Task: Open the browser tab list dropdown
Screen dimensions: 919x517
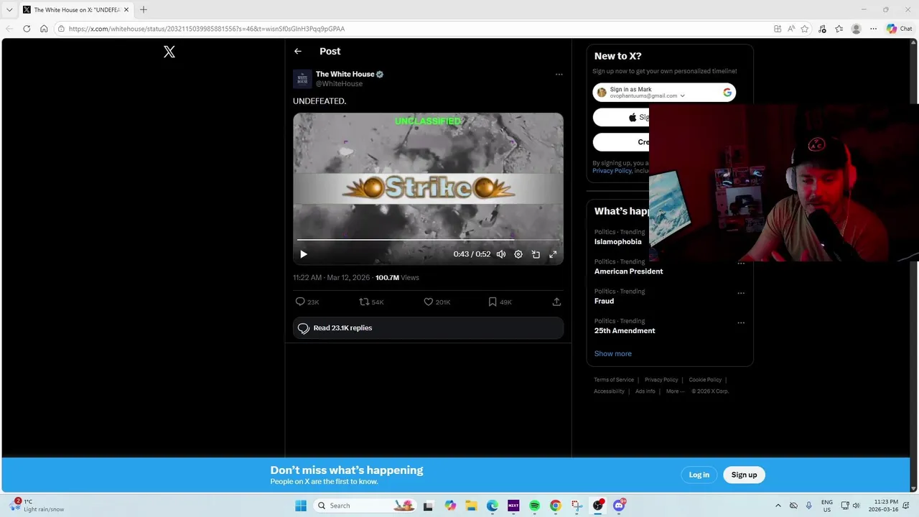Action: pos(9,10)
